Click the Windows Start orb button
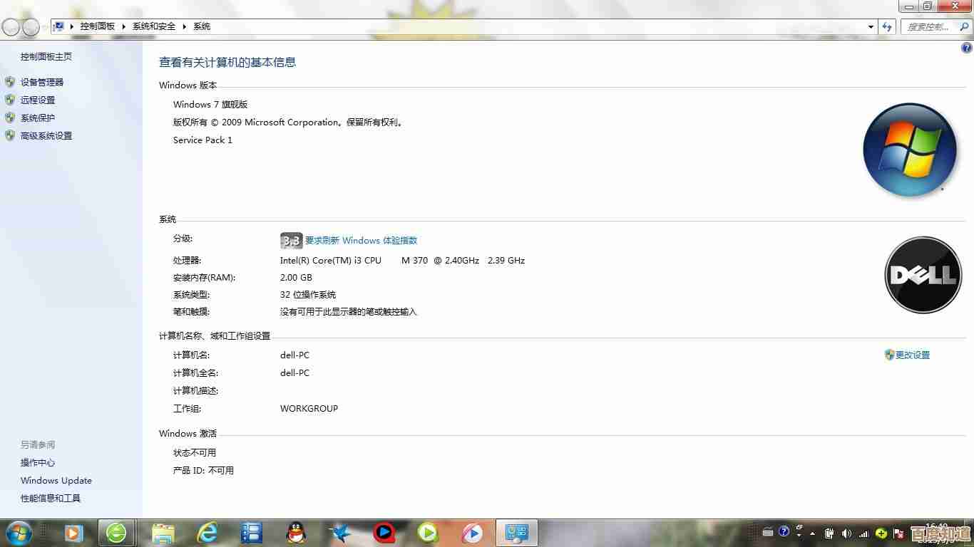The image size is (974, 547). (x=18, y=532)
